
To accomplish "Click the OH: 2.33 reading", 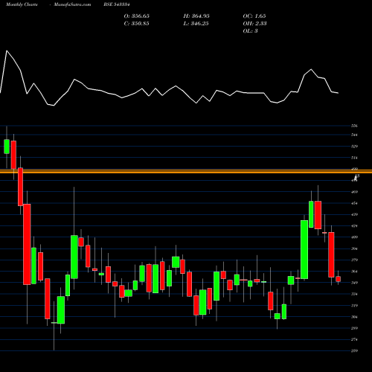I will coord(255,24).
